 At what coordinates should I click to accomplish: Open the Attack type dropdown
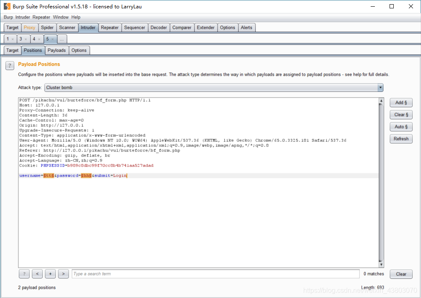(214, 87)
